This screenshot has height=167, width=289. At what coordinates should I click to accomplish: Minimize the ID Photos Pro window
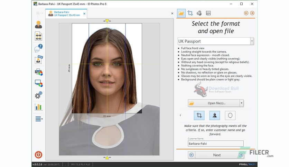click(231, 4)
